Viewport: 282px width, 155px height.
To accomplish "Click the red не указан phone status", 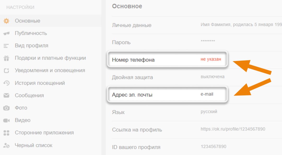I will (x=211, y=59).
